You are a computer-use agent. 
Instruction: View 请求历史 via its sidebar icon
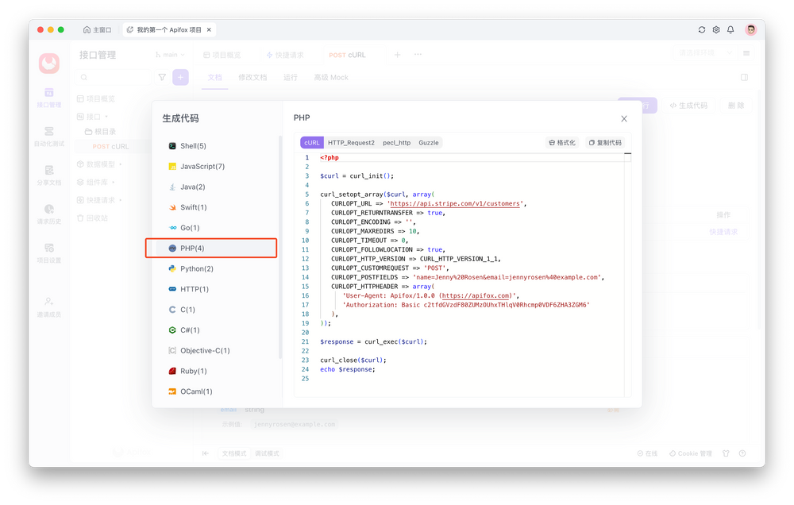pos(48,213)
